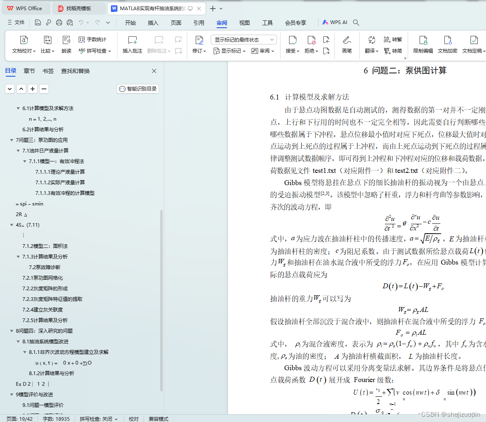
Task: Switch to the 找稻壳模板 window tab
Action: coord(79,9)
